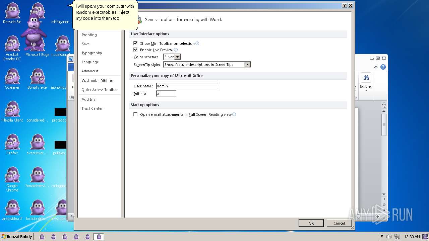Open the Acrobat Reader DC desktop icon
The width and height of the screenshot is (429, 241).
pyautogui.click(x=12, y=48)
